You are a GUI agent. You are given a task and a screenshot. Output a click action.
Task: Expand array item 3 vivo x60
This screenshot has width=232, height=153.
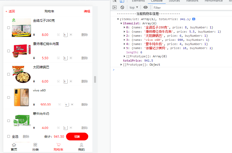click(x=124, y=40)
